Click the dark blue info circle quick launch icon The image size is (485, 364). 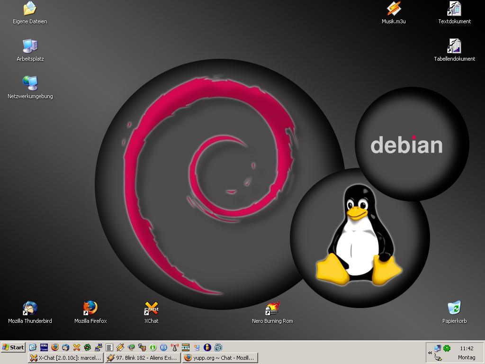click(x=207, y=347)
